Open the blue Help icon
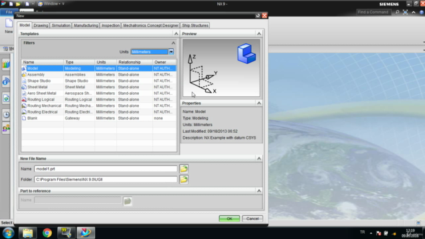The width and height of the screenshot is (425, 239). (422, 12)
